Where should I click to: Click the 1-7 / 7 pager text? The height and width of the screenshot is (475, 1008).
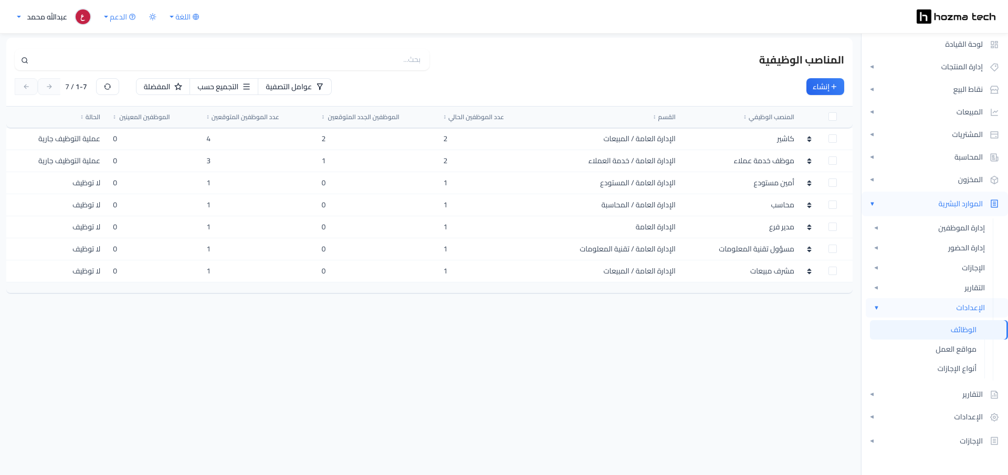click(76, 87)
